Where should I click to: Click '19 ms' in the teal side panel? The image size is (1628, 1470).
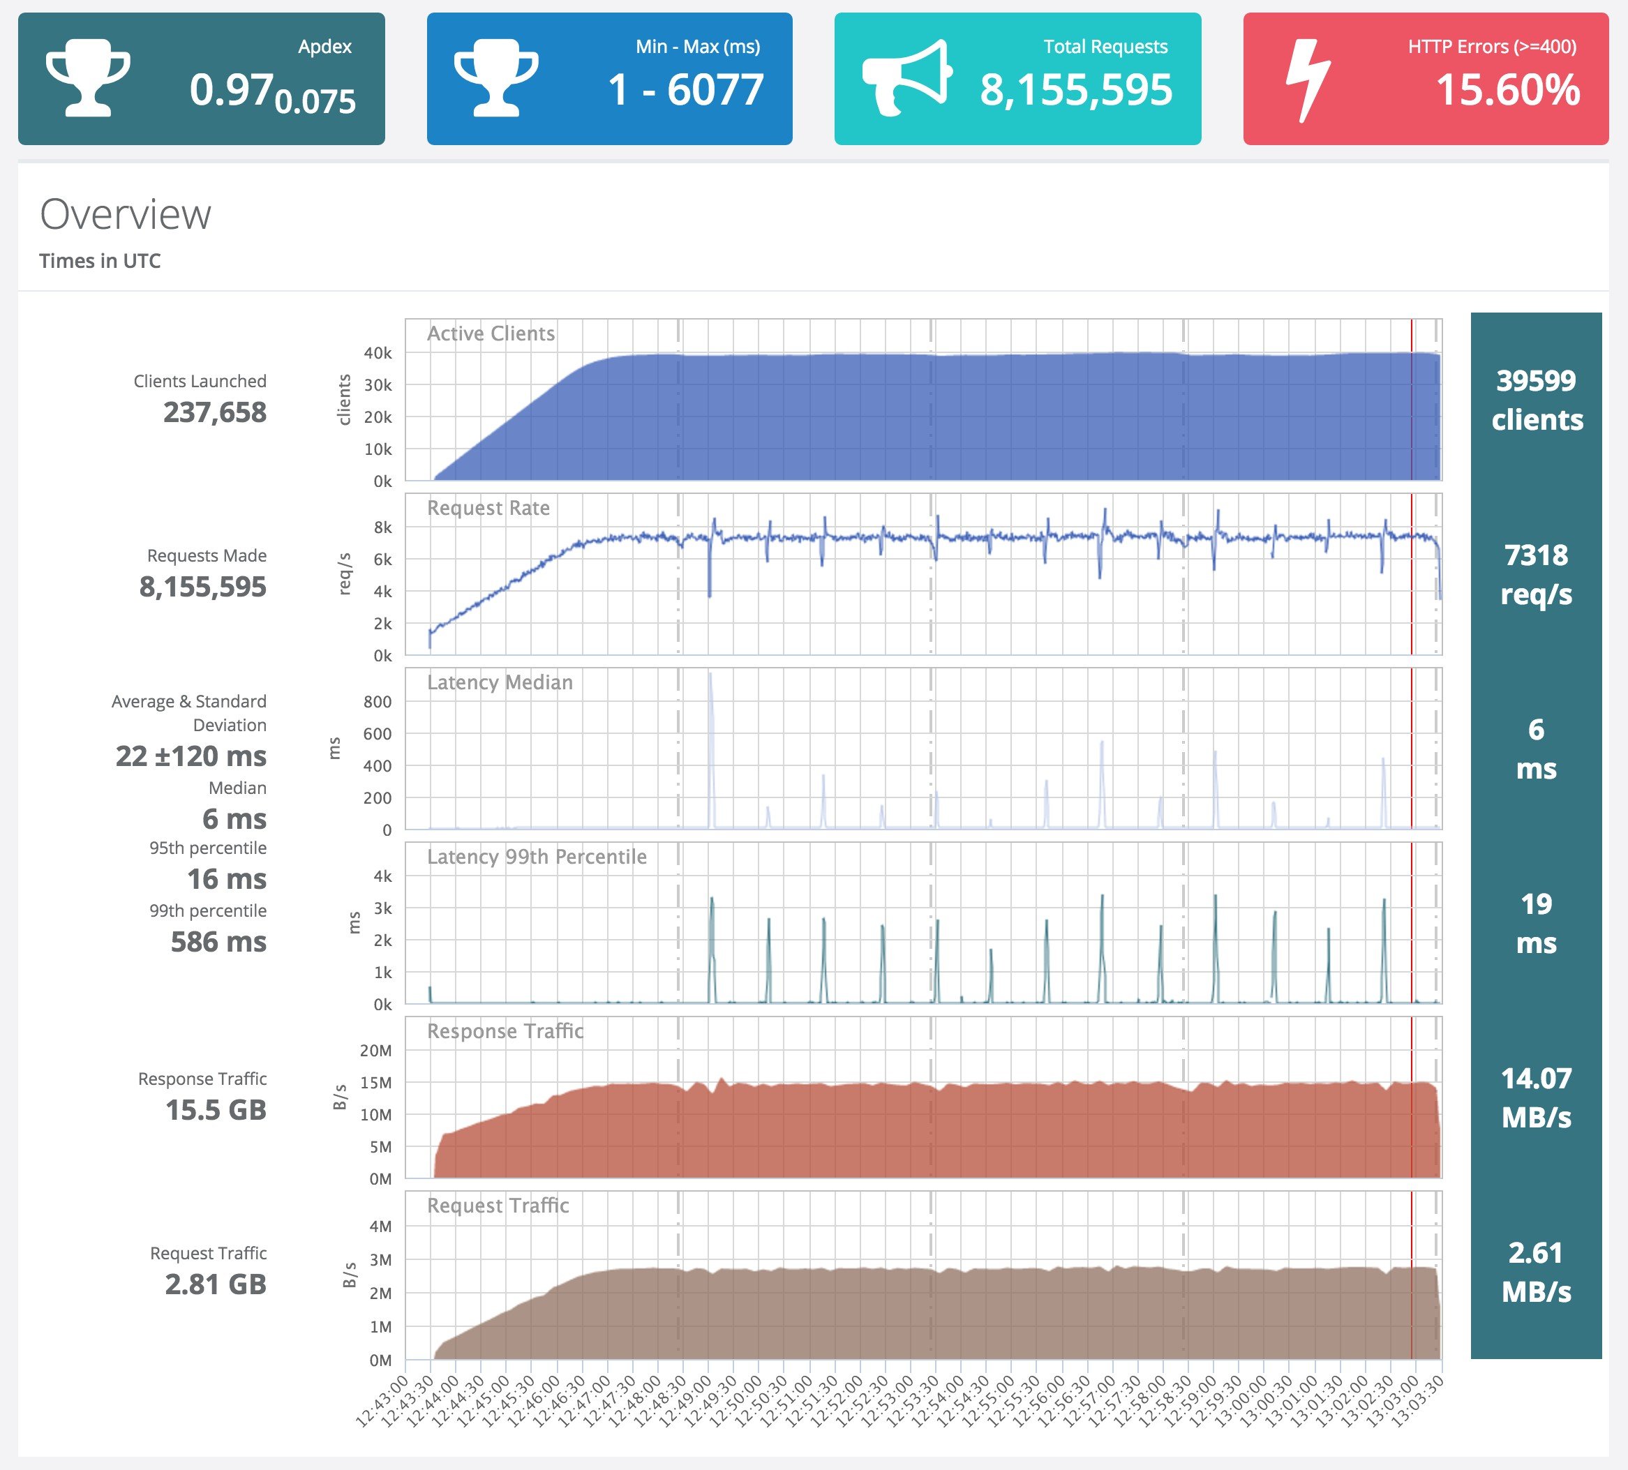(1537, 923)
